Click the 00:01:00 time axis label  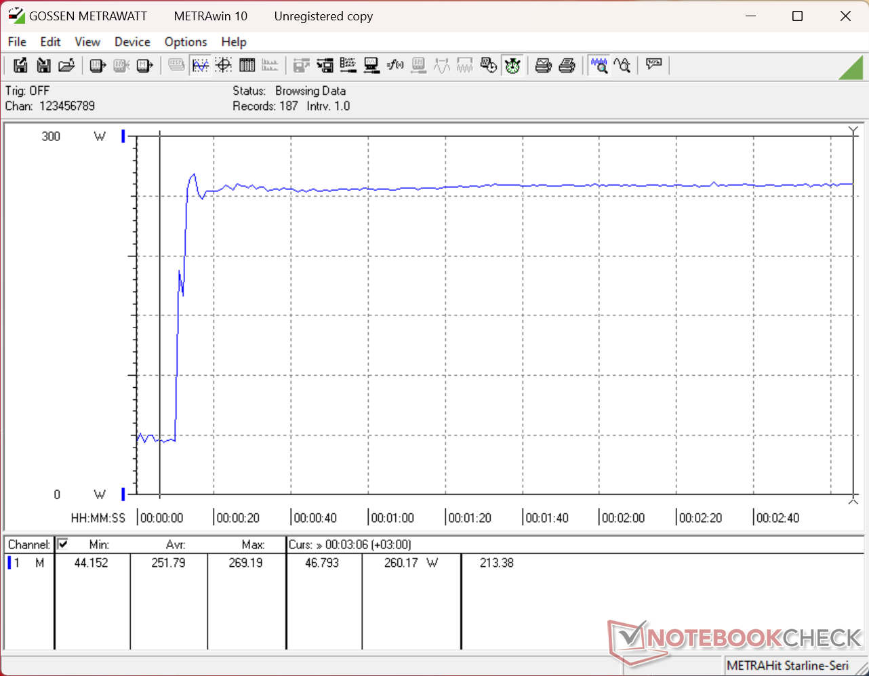pos(392,518)
